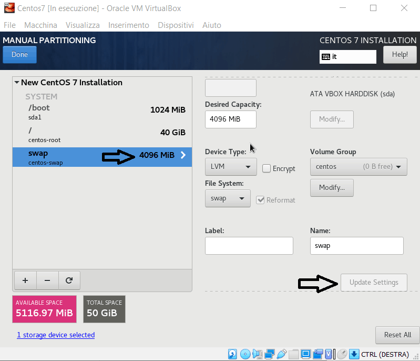Click the network status icon
This screenshot has width=420, height=361.
click(x=270, y=354)
